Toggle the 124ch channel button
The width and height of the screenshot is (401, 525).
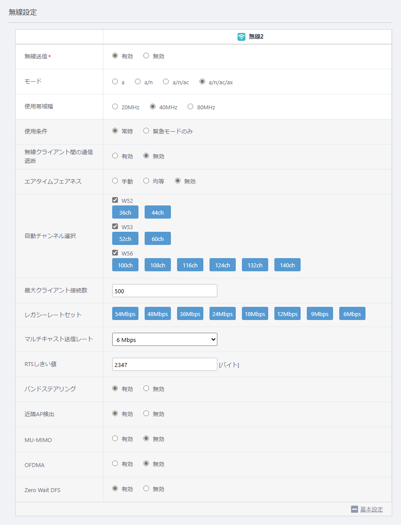point(223,265)
